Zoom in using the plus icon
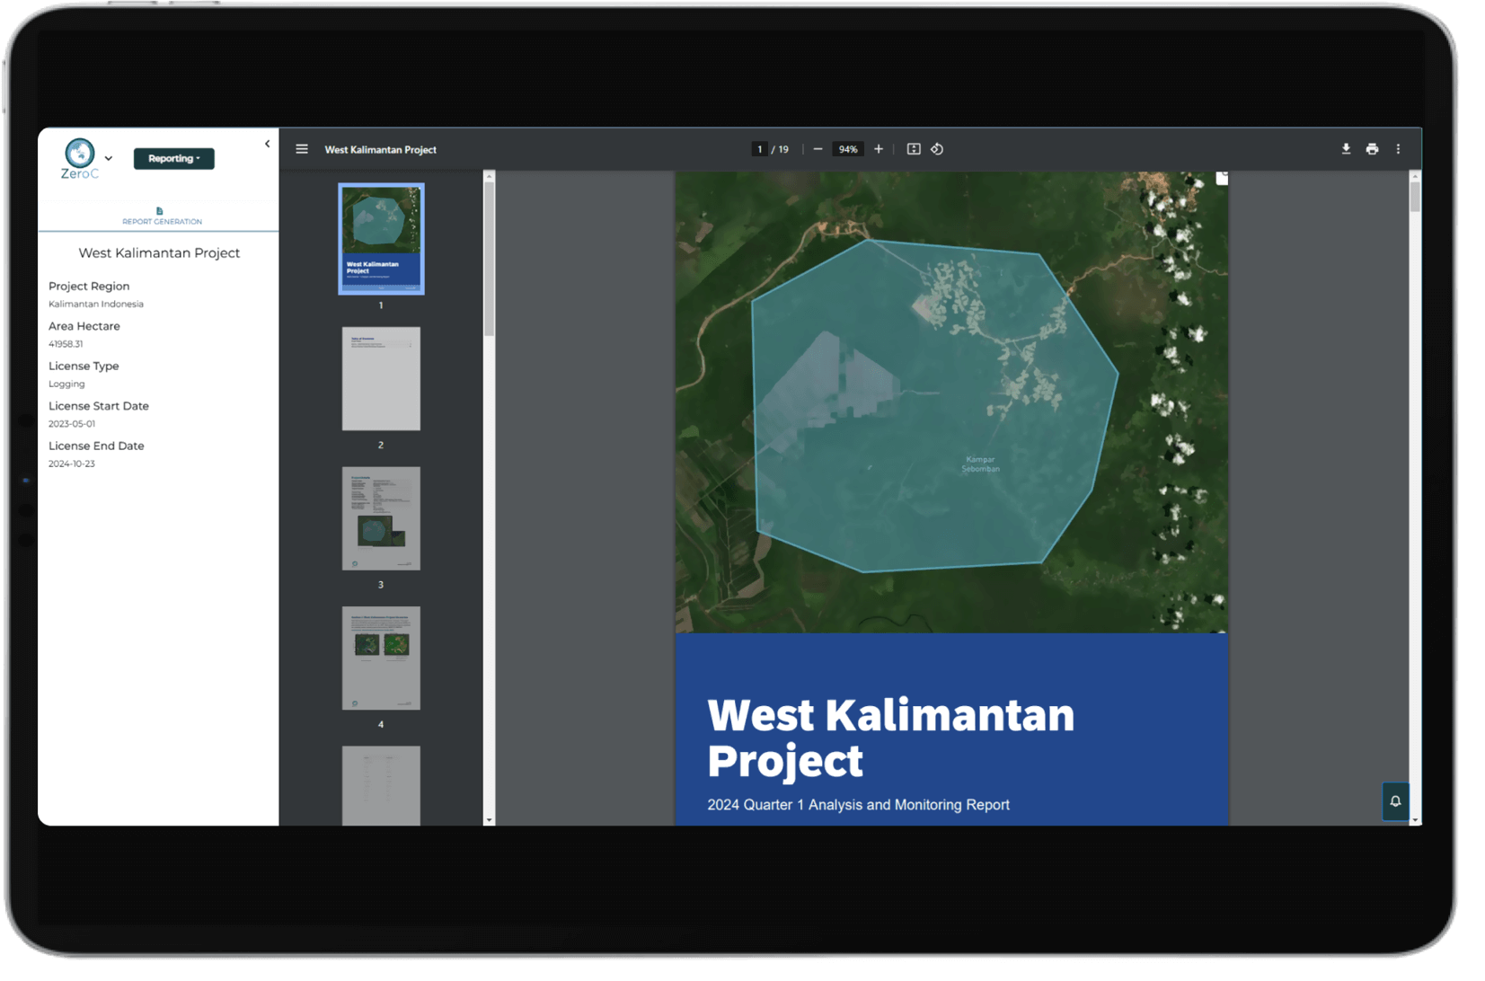1485x981 pixels. coord(879,149)
